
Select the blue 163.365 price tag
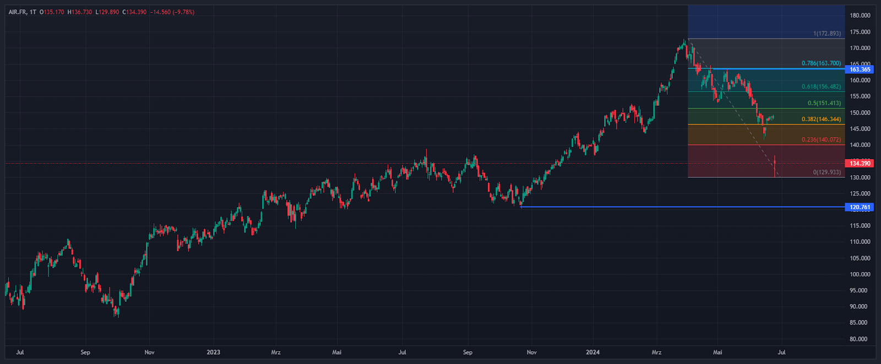coord(860,69)
